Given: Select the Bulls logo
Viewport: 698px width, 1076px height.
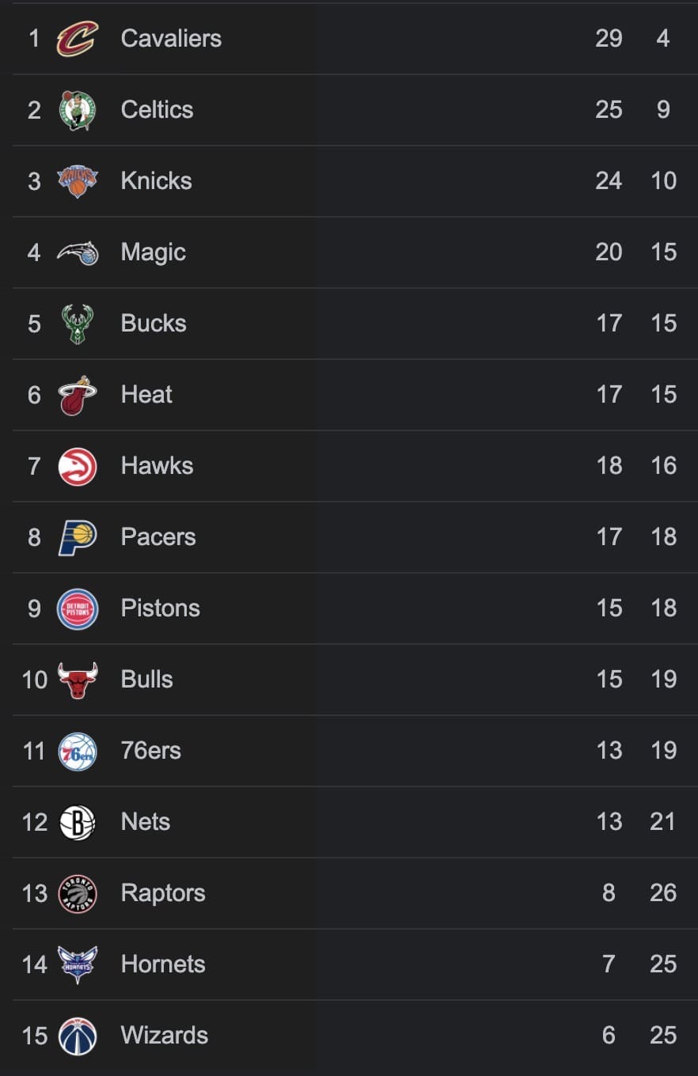Looking at the screenshot, I should 78,680.
